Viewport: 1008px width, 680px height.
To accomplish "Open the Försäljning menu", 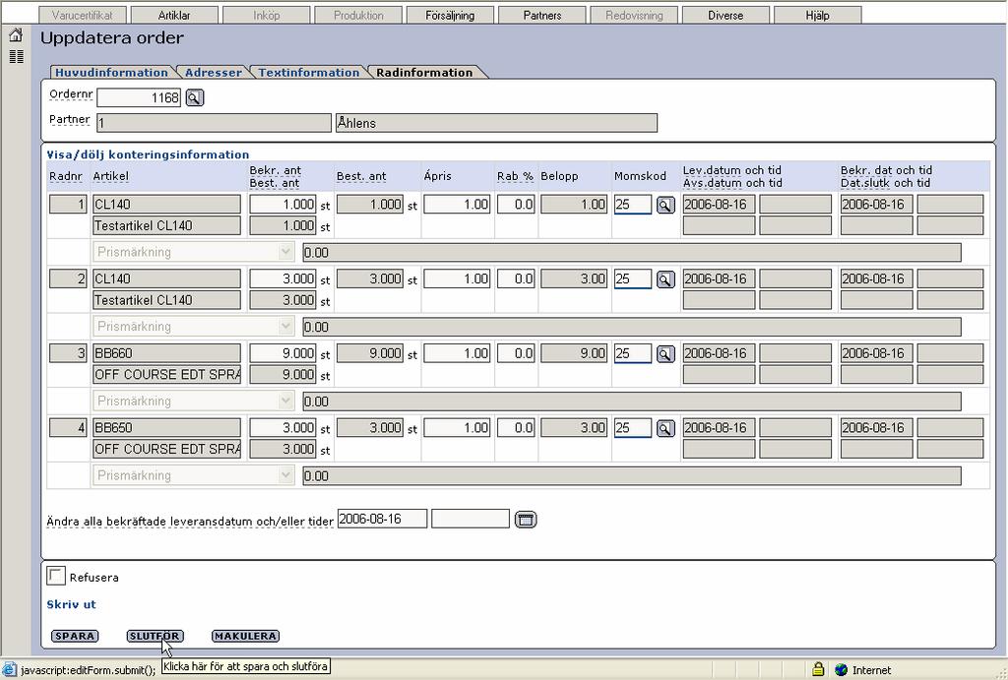I will pyautogui.click(x=450, y=15).
